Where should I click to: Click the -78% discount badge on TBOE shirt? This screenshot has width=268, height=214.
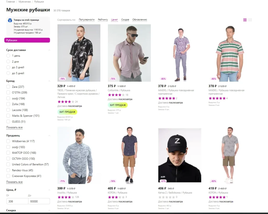62,79
